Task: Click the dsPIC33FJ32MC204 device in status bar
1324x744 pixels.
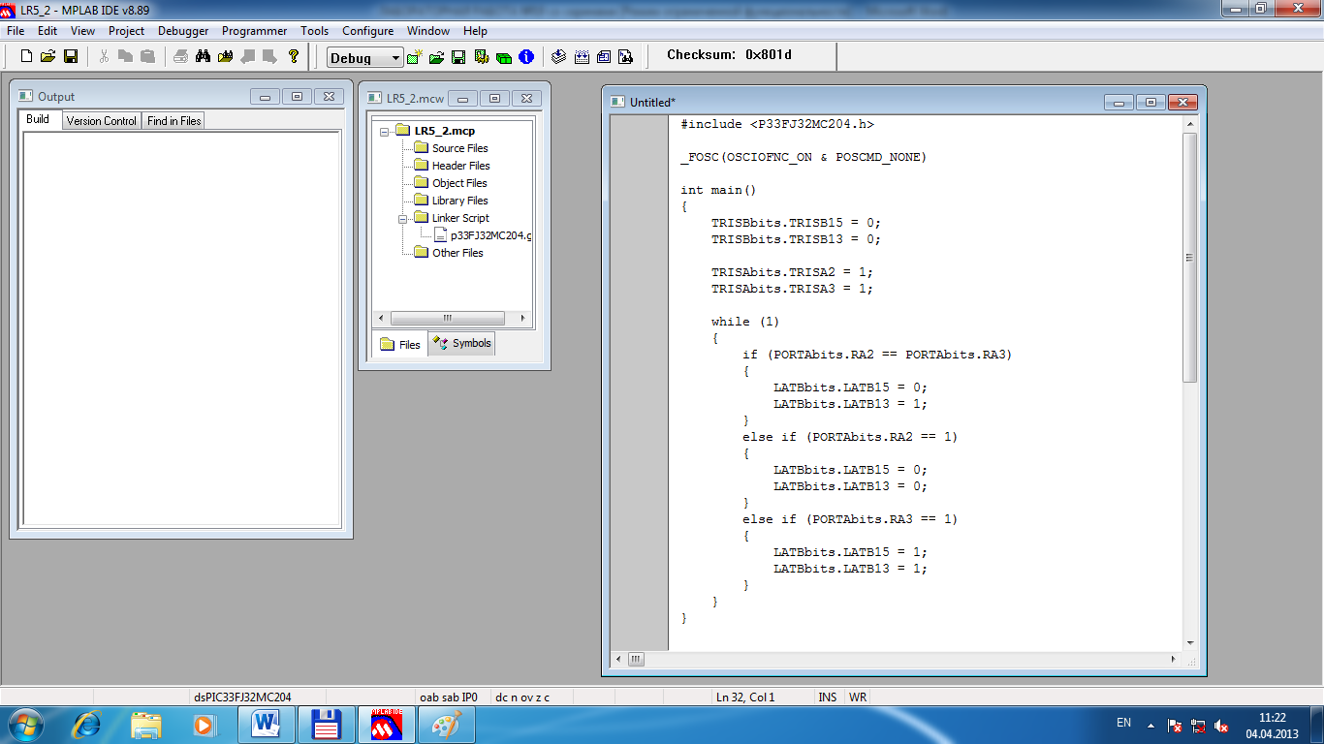Action: [242, 697]
